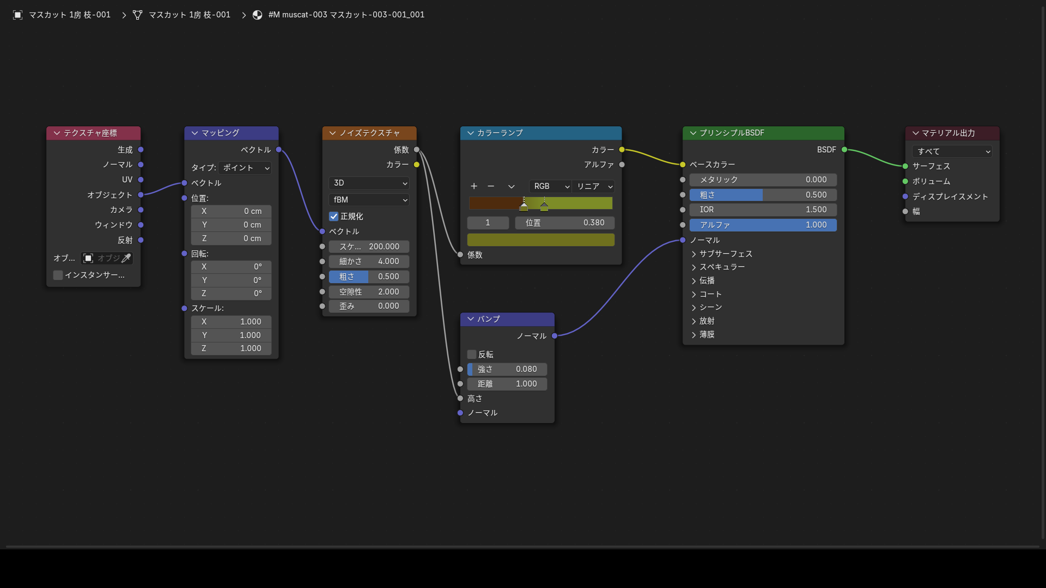Click the mesh data icon in breadcrumb
1046x588 pixels.
[137, 15]
